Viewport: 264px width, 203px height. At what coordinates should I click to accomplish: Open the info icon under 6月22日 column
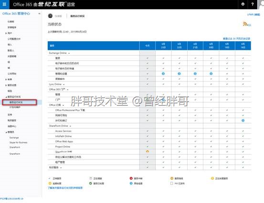pyautogui.click(x=179, y=74)
